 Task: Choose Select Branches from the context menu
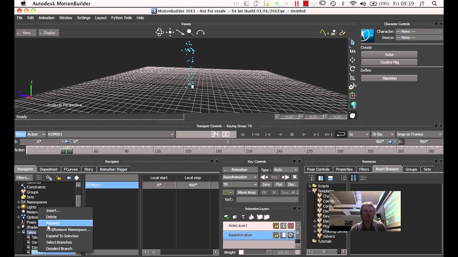point(65,242)
